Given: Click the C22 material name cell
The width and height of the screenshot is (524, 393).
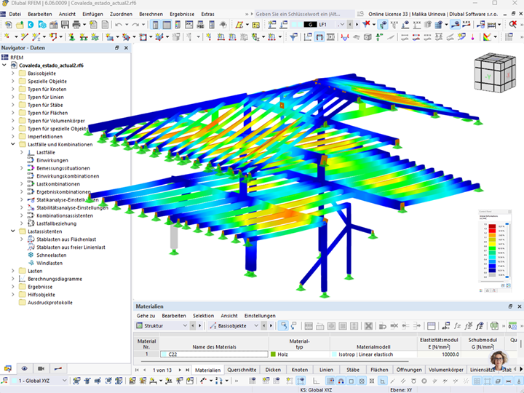Looking at the screenshot, I should pos(214,354).
